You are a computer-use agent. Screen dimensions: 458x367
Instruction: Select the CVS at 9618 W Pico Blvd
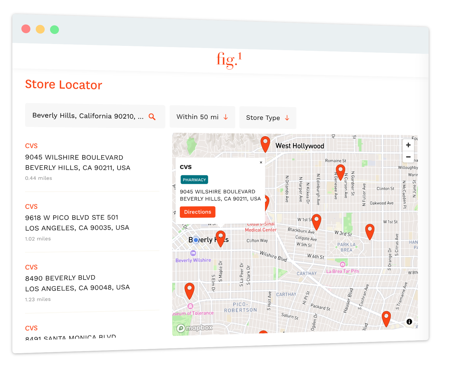click(92, 222)
